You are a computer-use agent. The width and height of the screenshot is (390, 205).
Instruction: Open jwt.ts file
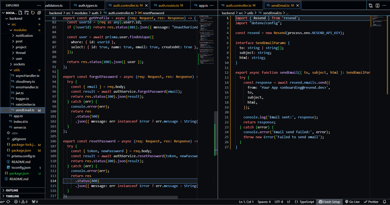tap(19, 93)
